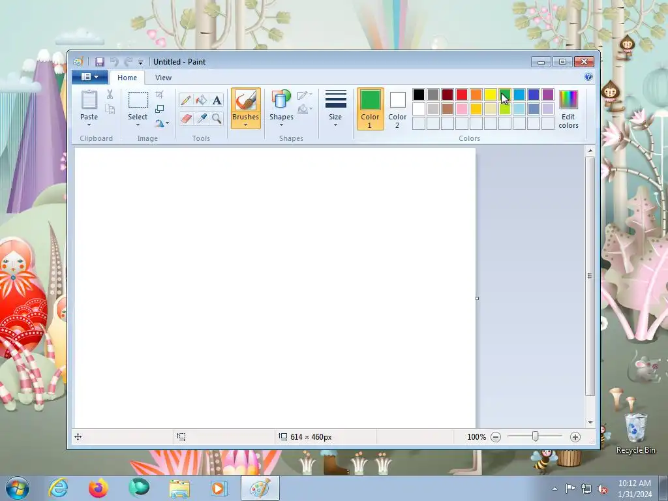Pick the dark red color swatch
The width and height of the screenshot is (668, 501).
pos(448,94)
